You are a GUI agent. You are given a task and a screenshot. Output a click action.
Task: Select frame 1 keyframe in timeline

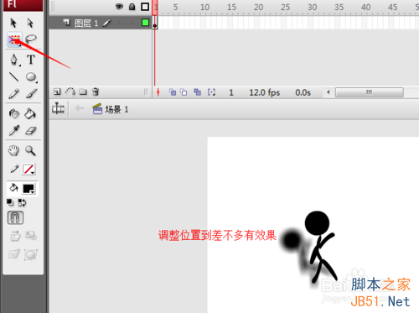155,23
